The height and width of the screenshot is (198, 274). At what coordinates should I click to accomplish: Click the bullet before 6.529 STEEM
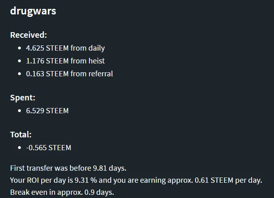pyautogui.click(x=19, y=111)
